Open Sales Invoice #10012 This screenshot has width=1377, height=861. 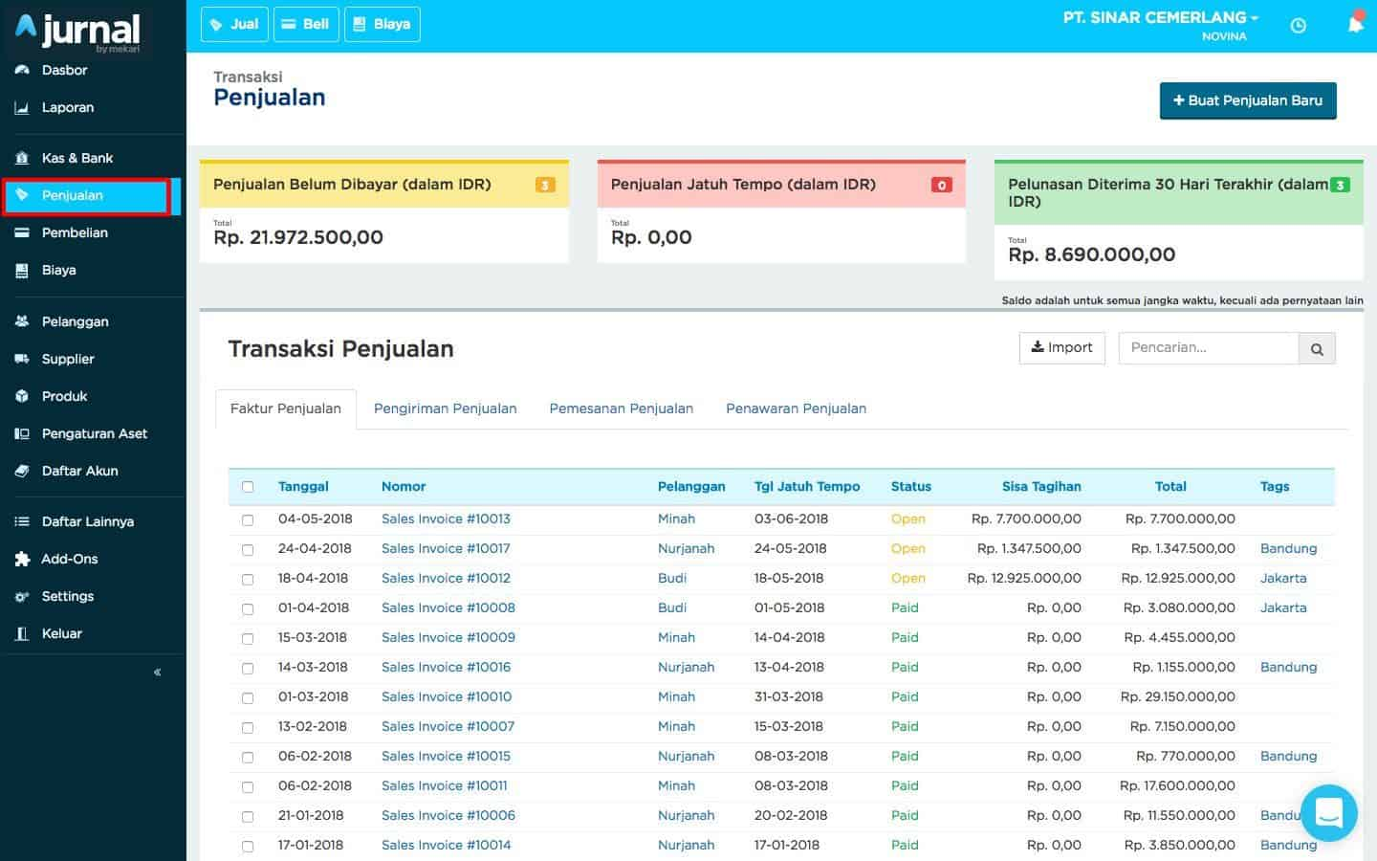coord(446,578)
